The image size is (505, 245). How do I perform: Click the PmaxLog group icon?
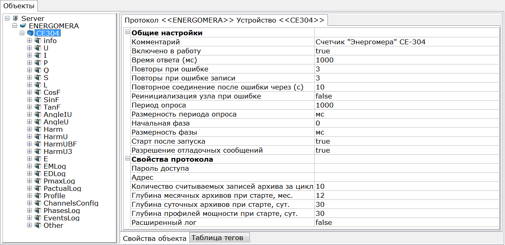[x=38, y=181]
